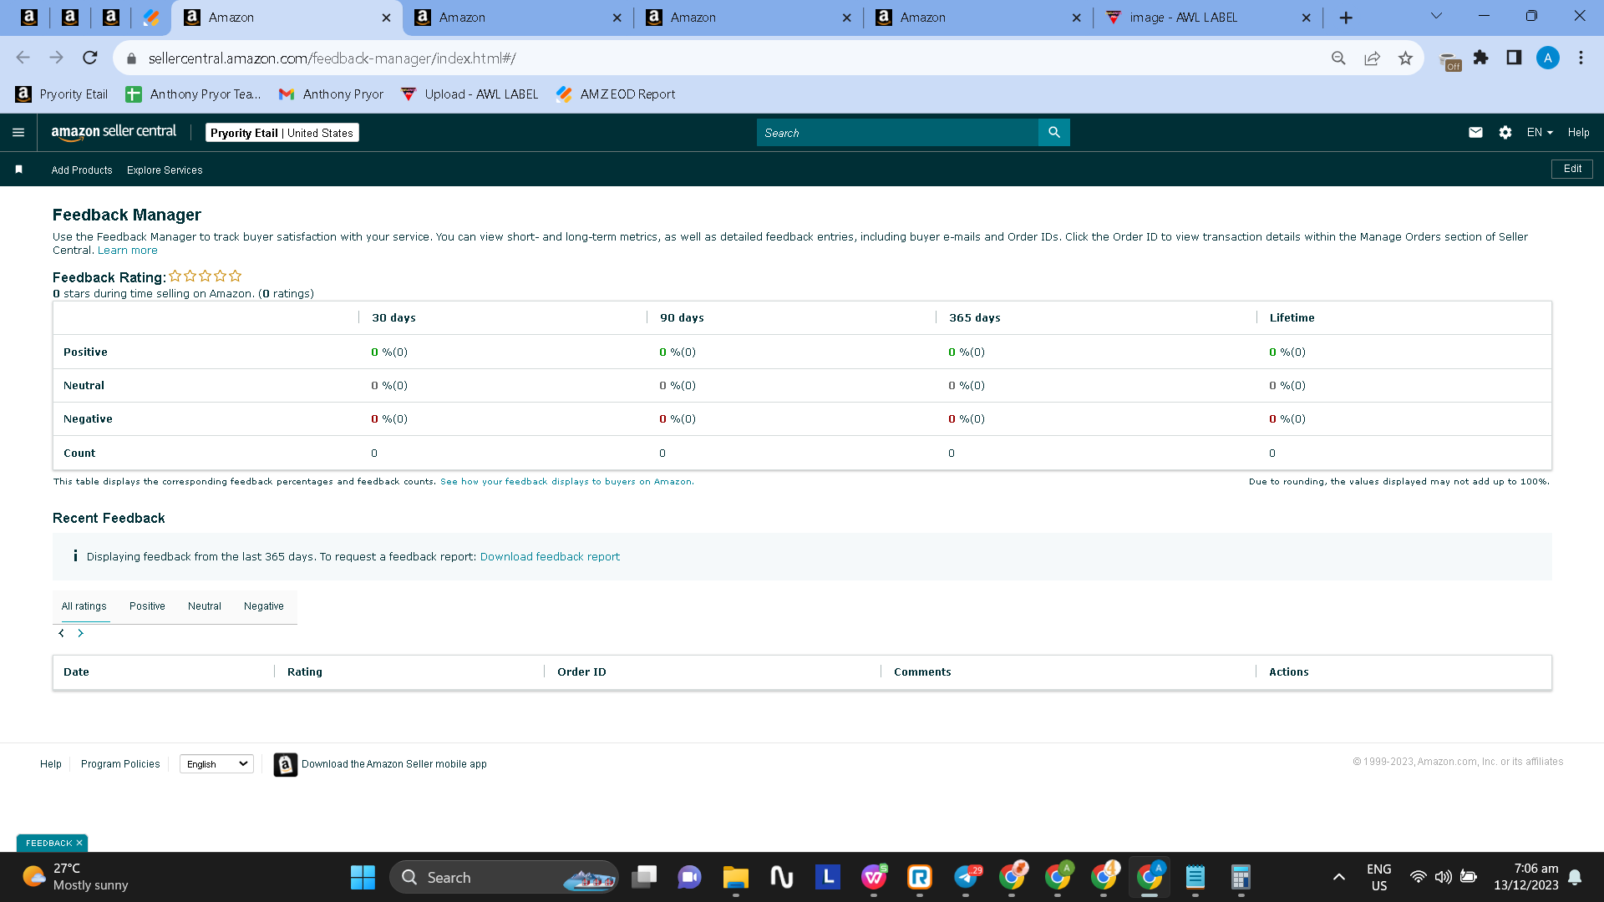
Task: Open Telegram from the taskbar
Action: click(966, 878)
